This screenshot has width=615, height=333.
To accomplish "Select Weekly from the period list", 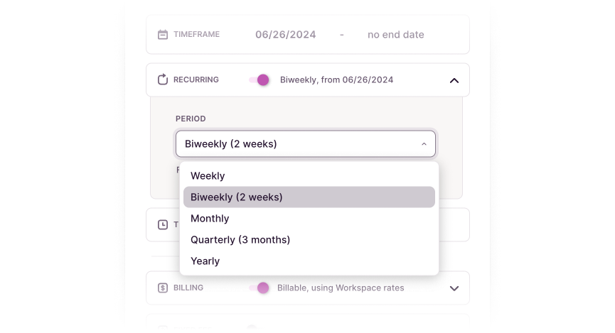I will click(x=208, y=176).
